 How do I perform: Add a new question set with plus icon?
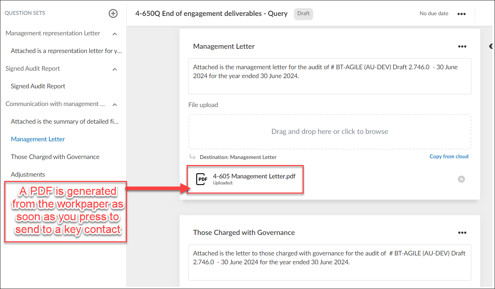pos(113,13)
